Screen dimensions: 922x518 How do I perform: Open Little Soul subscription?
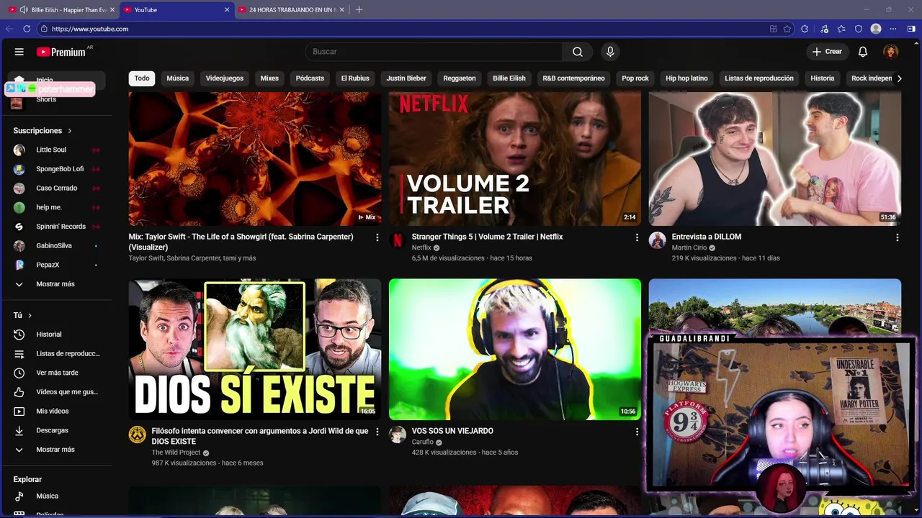tap(56, 150)
